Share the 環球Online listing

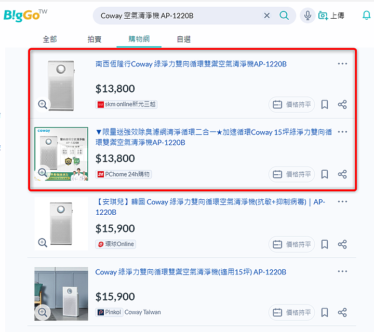[x=342, y=244]
